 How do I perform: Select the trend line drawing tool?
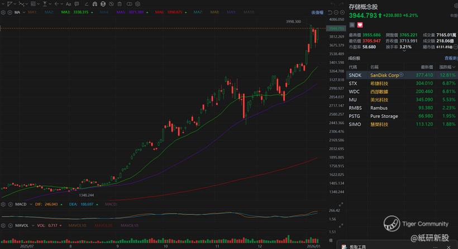point(9,4)
